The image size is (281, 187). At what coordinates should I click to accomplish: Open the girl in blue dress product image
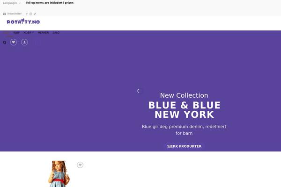59,174
